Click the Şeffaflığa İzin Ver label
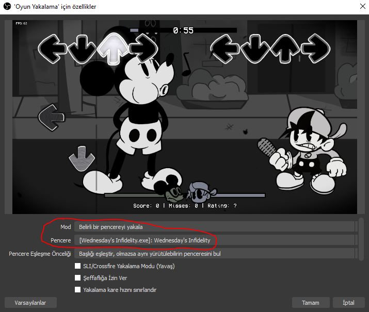This screenshot has height=312, width=369. pyautogui.click(x=105, y=278)
